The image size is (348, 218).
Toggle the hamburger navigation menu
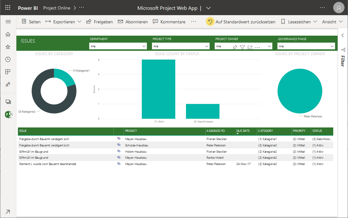pos(8,21)
